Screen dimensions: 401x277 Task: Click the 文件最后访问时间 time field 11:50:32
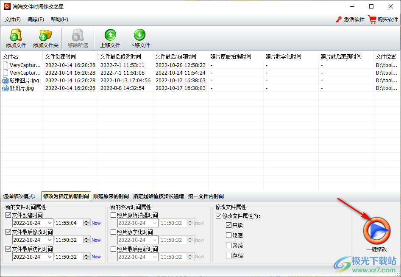[x=69, y=257]
